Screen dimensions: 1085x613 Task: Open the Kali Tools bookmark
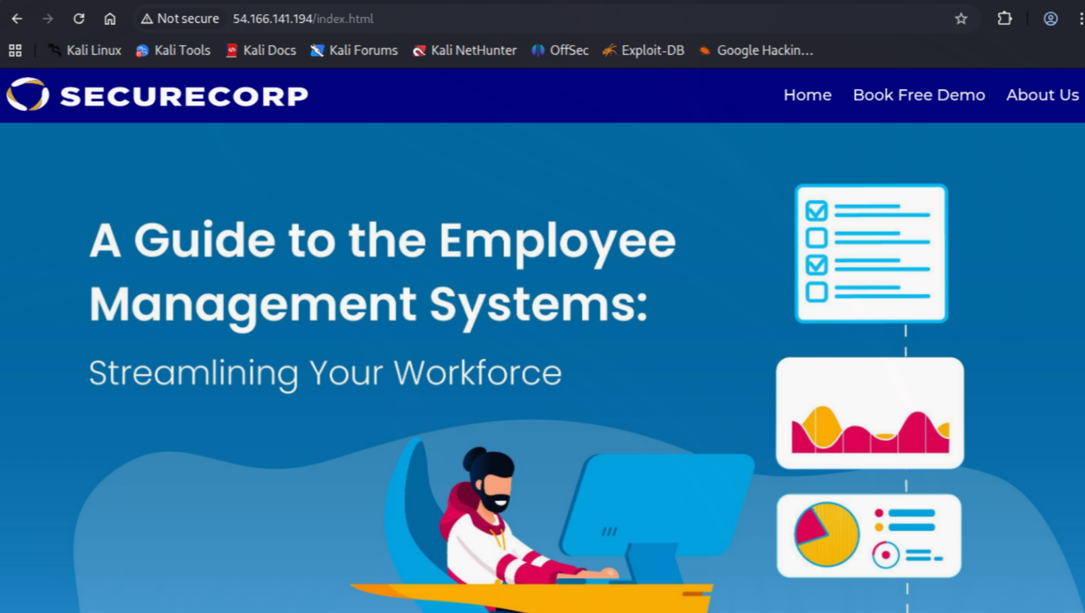coord(173,51)
